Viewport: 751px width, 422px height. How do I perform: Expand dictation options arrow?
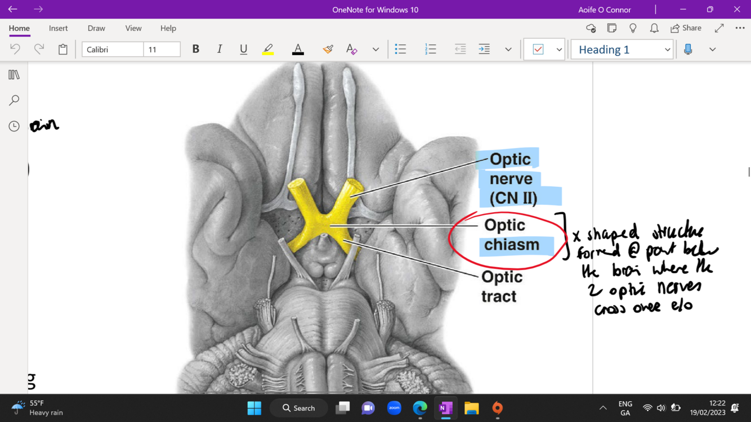[x=712, y=50]
